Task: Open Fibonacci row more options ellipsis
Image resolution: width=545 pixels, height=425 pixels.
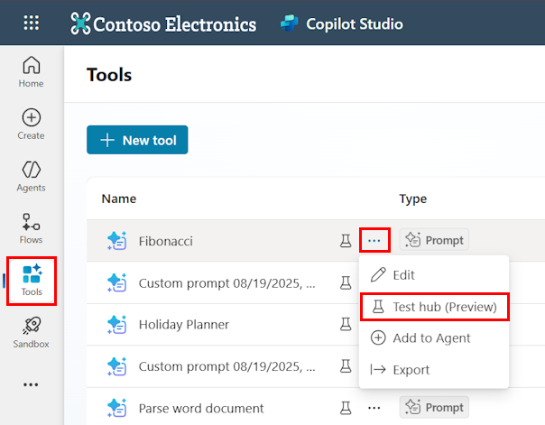Action: coord(374,241)
